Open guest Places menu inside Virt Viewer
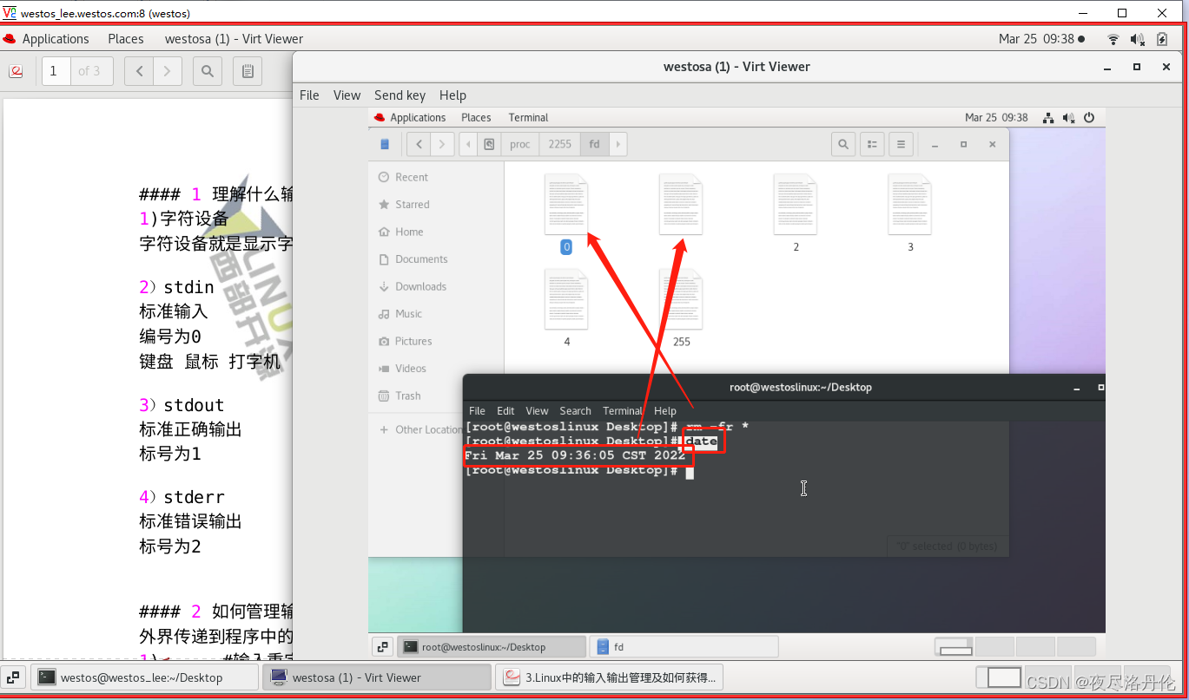Image resolution: width=1189 pixels, height=700 pixels. 476,118
